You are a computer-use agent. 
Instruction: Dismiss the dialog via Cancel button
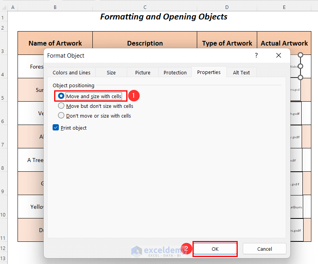click(x=264, y=249)
